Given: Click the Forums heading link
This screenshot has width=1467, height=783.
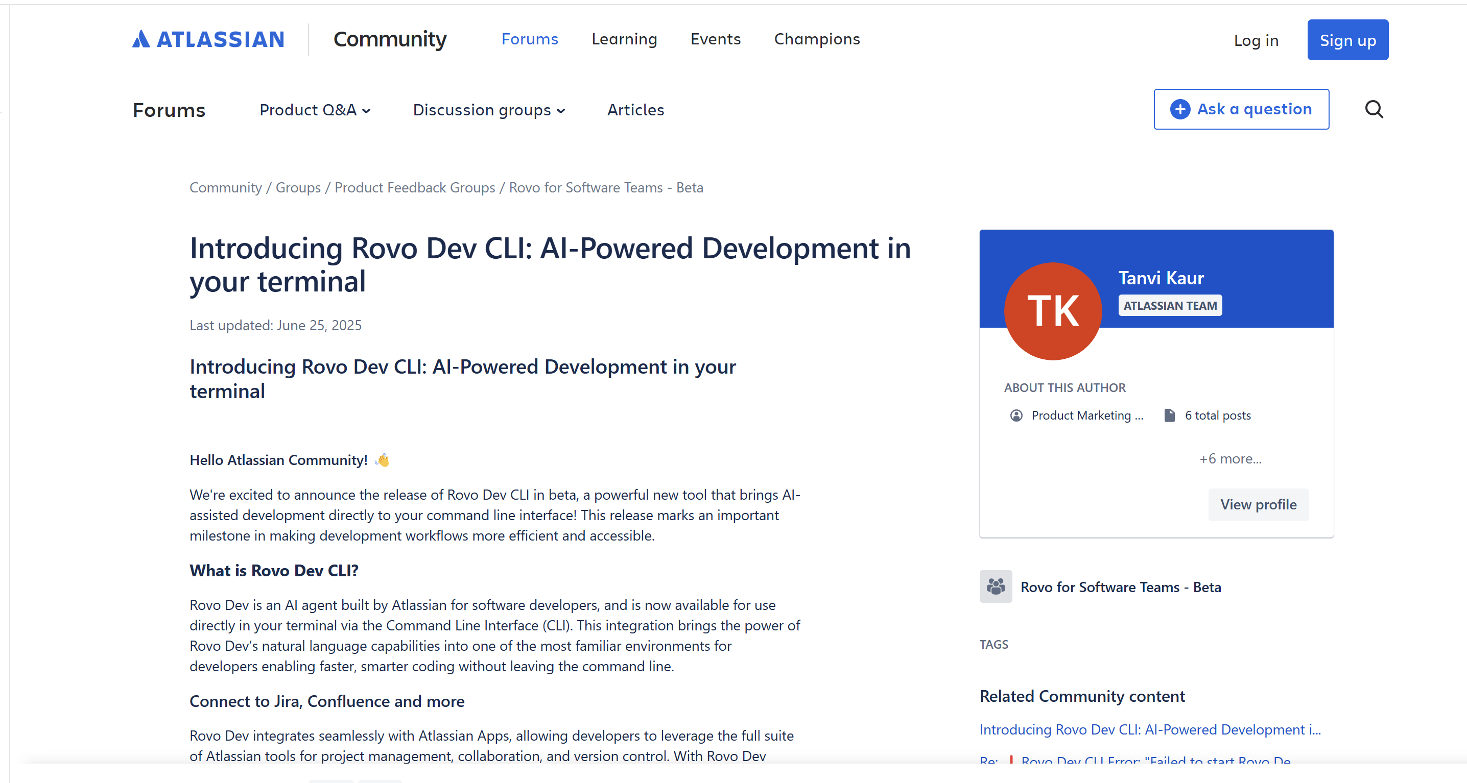Looking at the screenshot, I should tap(169, 110).
